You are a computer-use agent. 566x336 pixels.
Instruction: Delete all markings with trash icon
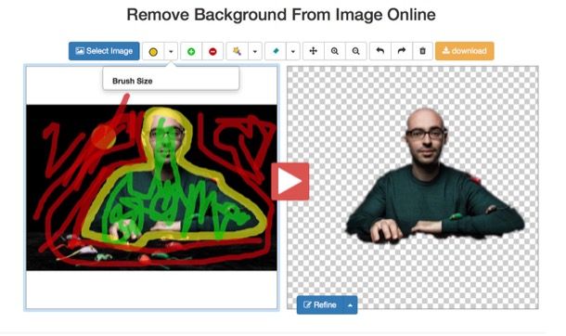(422, 51)
